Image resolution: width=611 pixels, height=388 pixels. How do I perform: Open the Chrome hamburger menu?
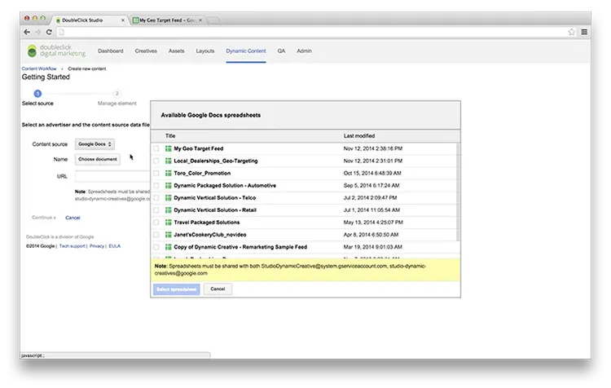coord(584,32)
